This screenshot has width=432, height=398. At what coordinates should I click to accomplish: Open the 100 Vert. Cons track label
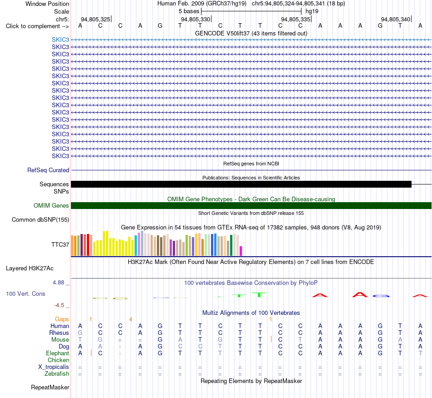[x=25, y=294]
